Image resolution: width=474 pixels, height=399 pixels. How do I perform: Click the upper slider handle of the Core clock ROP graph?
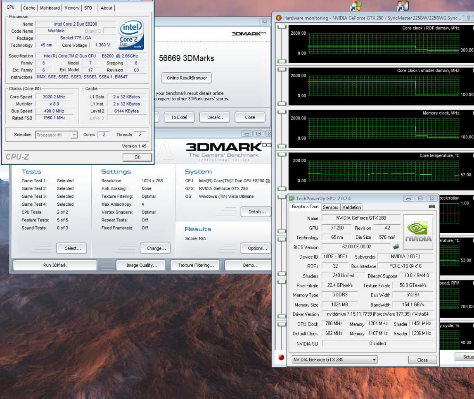pyautogui.click(x=282, y=27)
